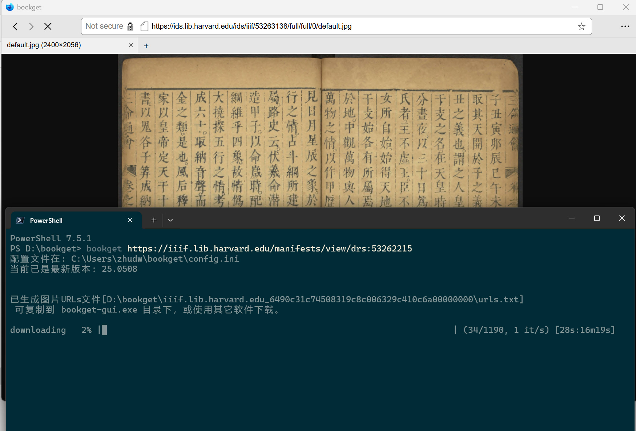
Task: Open the browser three-dots menu
Action: coord(625,26)
